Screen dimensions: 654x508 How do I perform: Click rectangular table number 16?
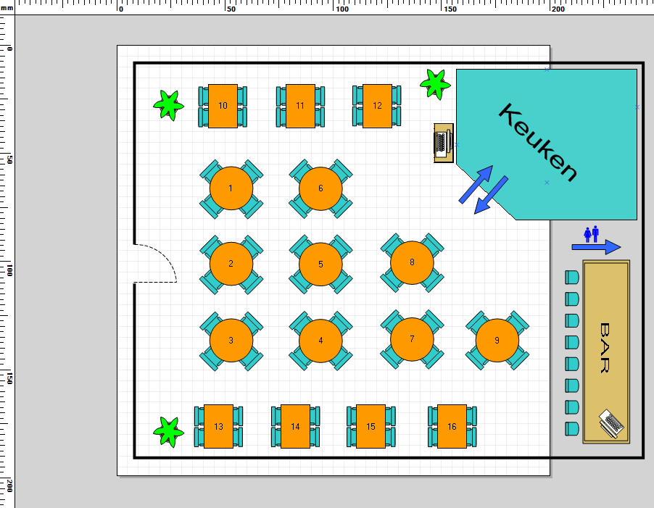pyautogui.click(x=452, y=426)
